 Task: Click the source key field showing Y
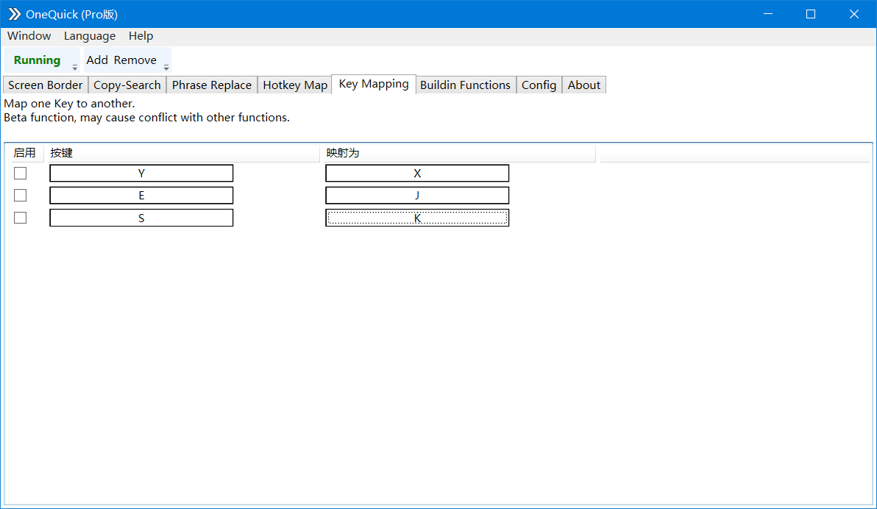pos(141,174)
